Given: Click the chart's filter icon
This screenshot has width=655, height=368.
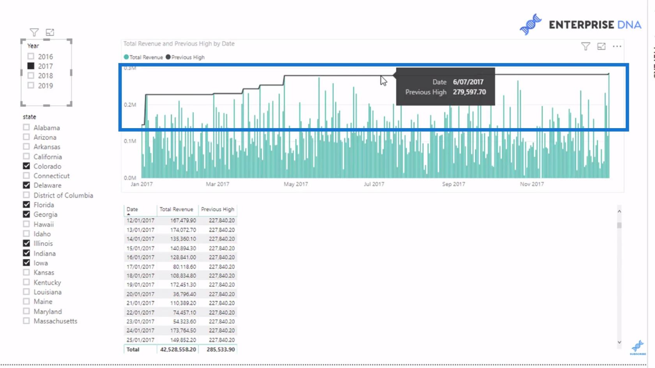Looking at the screenshot, I should (x=586, y=46).
